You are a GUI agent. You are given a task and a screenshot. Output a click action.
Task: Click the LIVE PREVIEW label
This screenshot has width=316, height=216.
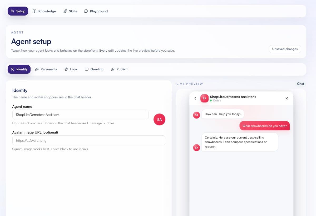190,84
